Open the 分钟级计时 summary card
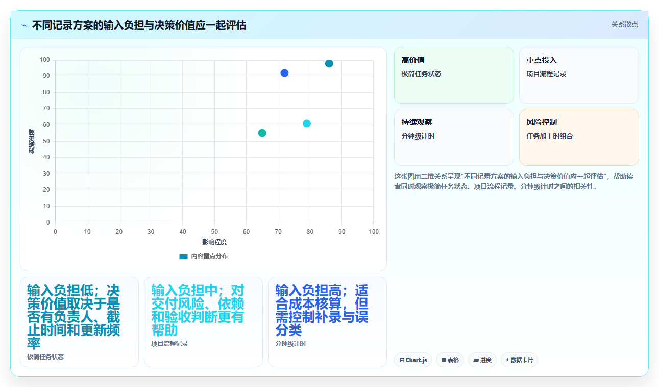Screen dimensions: 659x387 coord(327,322)
